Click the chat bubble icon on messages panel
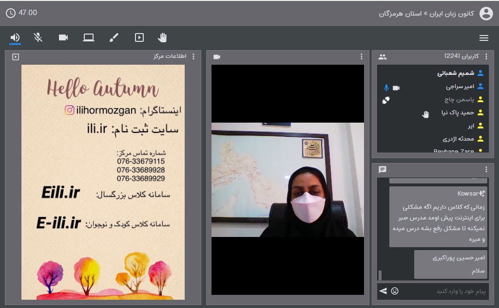499x308 pixels. [x=383, y=169]
